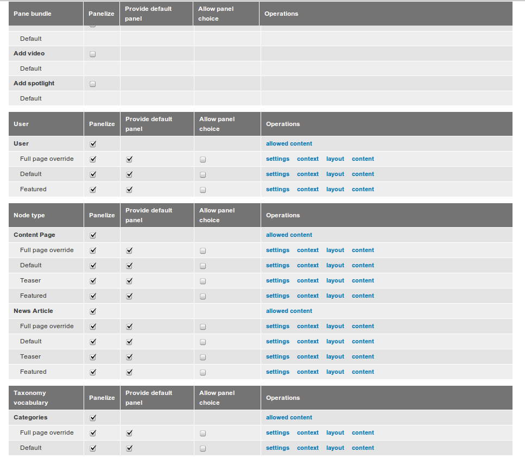The width and height of the screenshot is (525, 458).
Task: Open context for News Article Featured
Action: [308, 372]
